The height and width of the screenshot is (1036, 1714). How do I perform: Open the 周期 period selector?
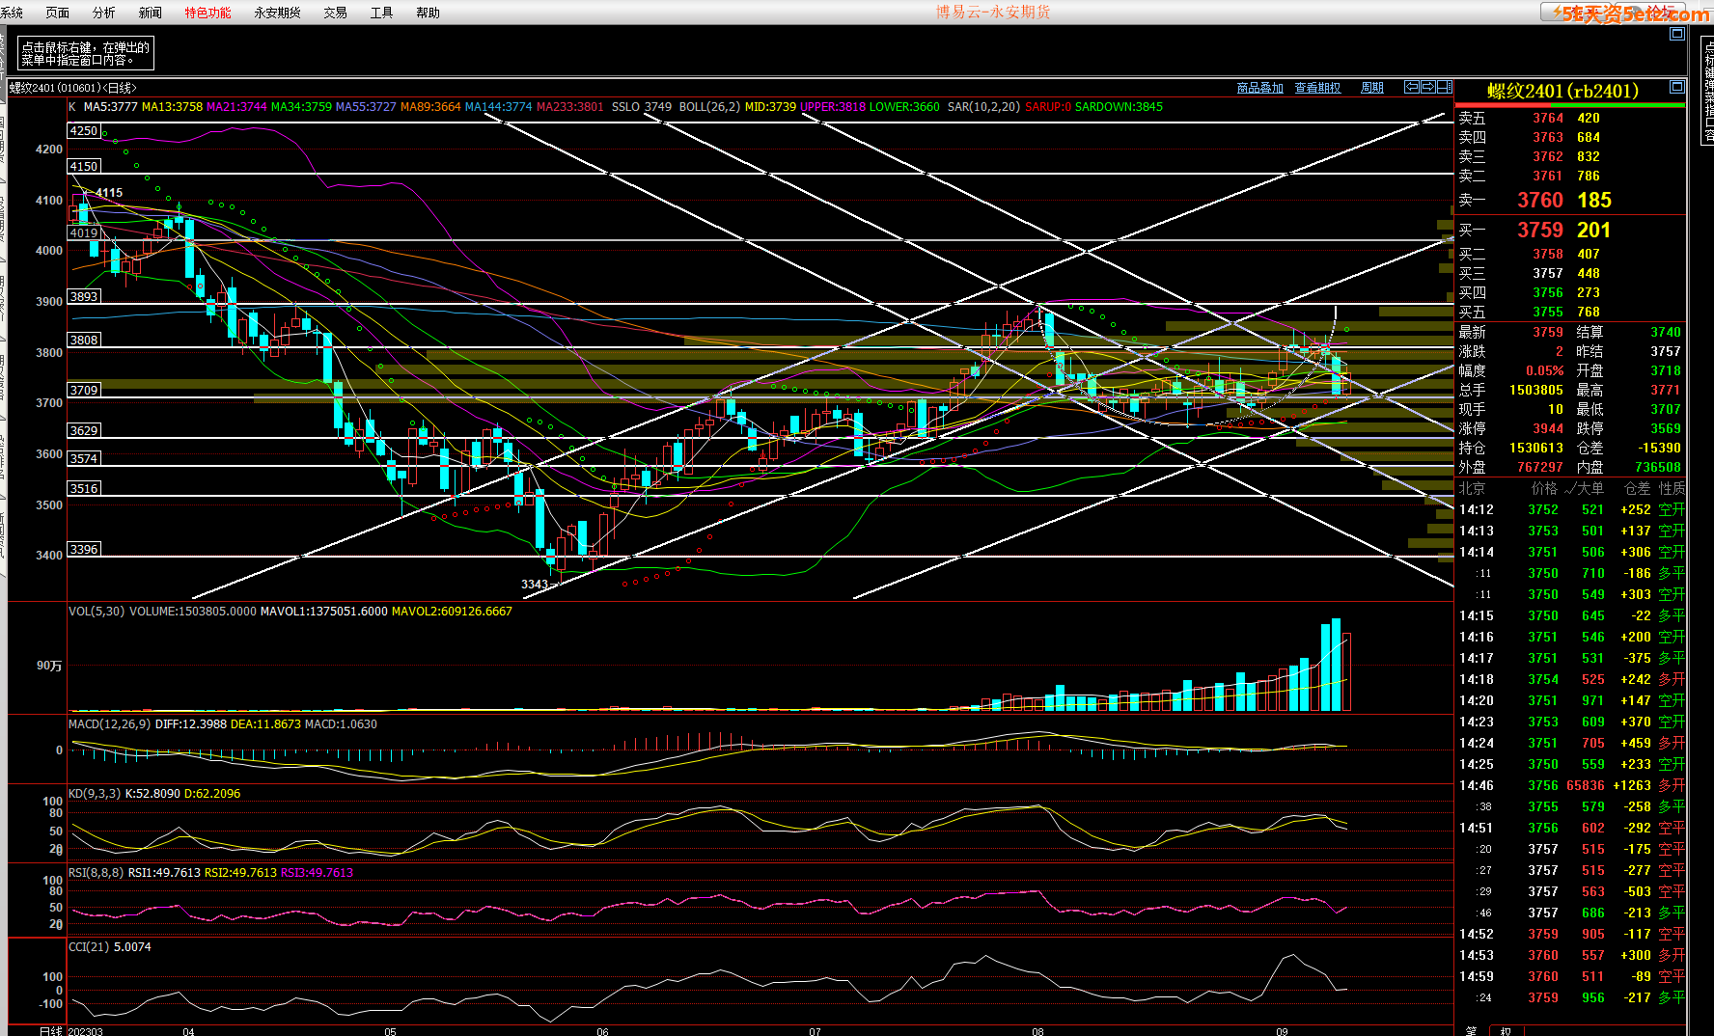tap(1371, 88)
